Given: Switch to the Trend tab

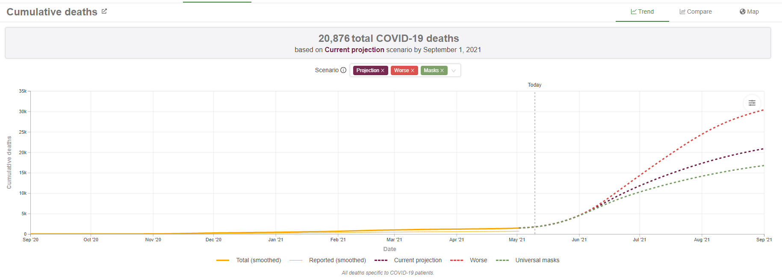Looking at the screenshot, I should pyautogui.click(x=642, y=12).
